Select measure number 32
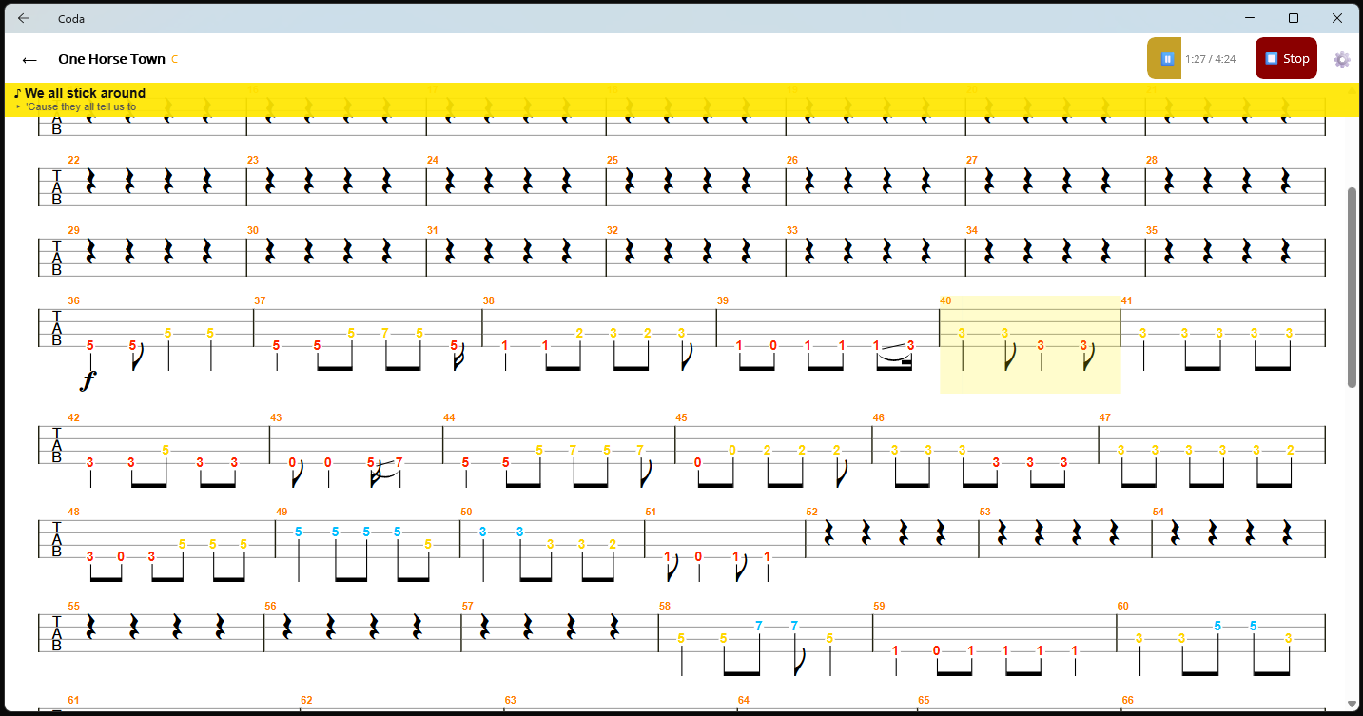The width and height of the screenshot is (1363, 716). [x=613, y=231]
